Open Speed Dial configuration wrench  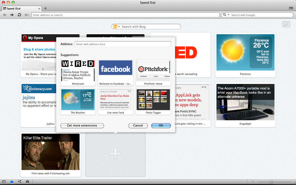(286, 24)
